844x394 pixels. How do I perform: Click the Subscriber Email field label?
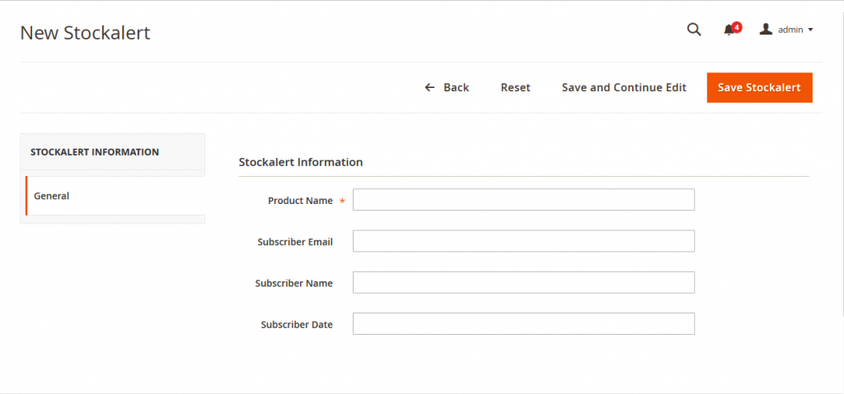point(295,242)
